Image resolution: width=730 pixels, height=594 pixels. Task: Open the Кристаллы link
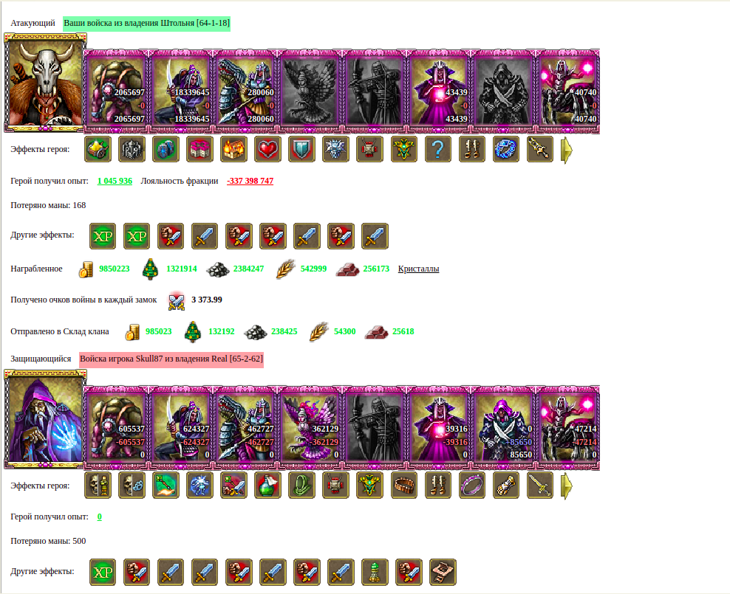418,269
